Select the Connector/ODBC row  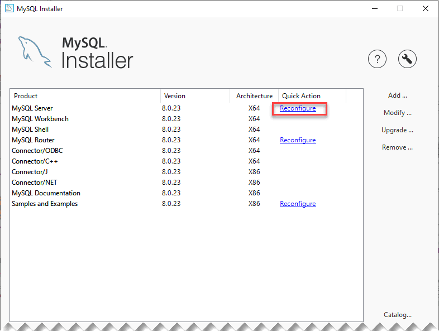(x=187, y=151)
